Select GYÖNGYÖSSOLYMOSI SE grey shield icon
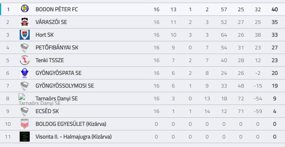The width and height of the screenshot is (285, 147). (x=25, y=86)
